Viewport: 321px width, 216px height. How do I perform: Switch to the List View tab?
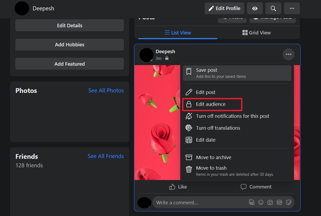coord(178,33)
